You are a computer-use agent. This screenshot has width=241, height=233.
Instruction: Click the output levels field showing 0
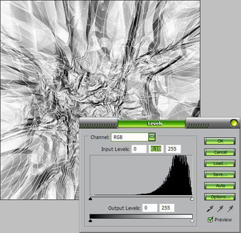coord(149,208)
